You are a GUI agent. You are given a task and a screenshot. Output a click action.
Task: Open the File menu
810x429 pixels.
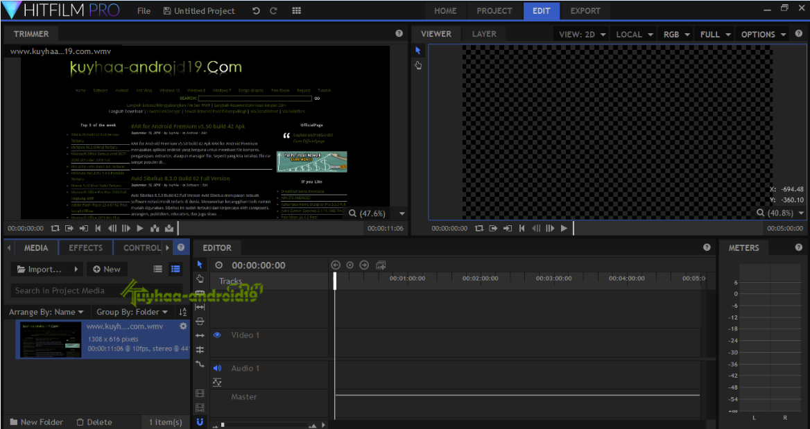pyautogui.click(x=144, y=11)
